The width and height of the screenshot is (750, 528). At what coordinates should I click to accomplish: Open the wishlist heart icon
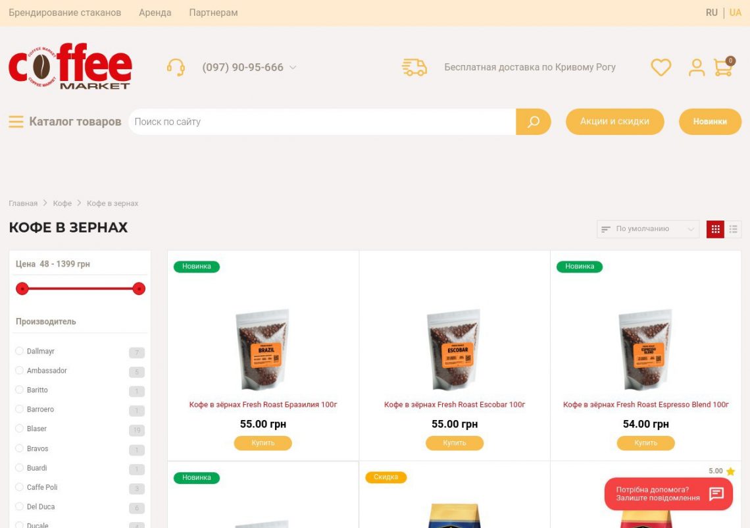661,68
